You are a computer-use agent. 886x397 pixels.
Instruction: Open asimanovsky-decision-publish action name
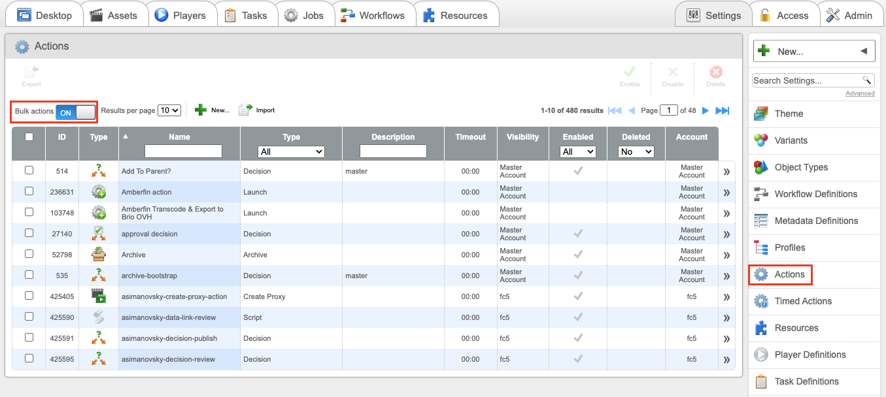[x=169, y=338]
